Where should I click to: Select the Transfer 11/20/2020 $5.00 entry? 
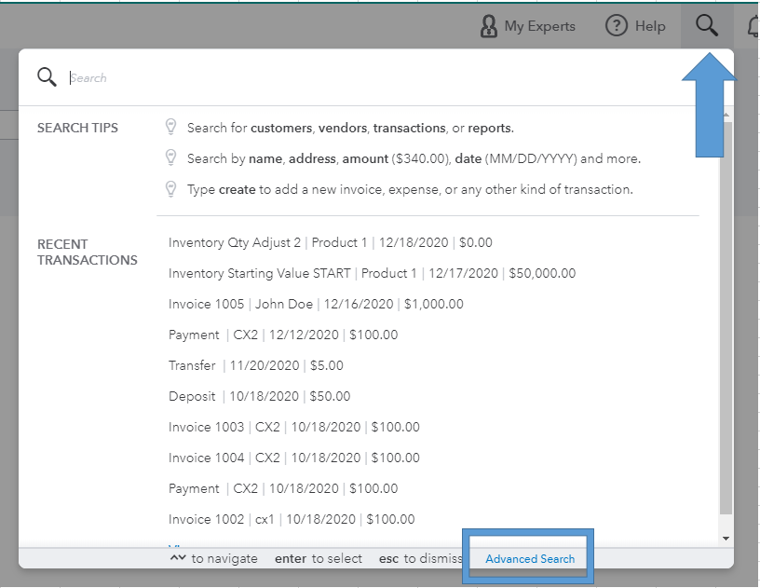point(256,365)
